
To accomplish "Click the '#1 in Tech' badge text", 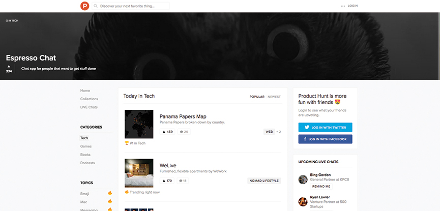I will (x=137, y=143).
